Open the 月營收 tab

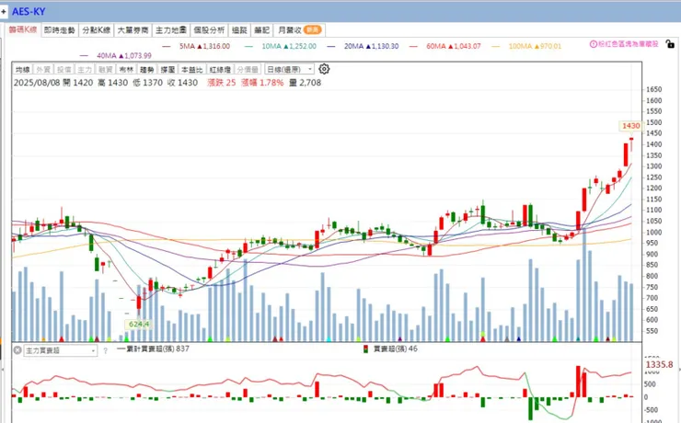coord(299,30)
